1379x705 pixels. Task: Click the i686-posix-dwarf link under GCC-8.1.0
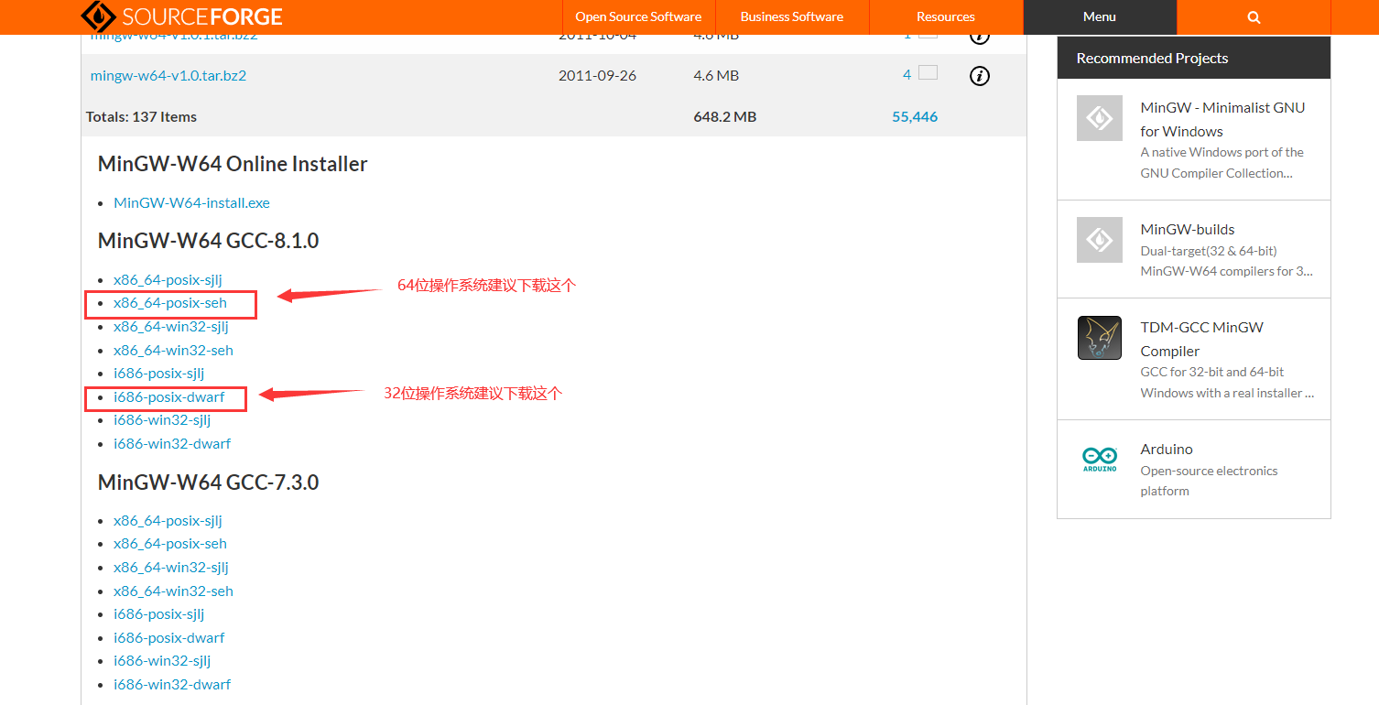(169, 397)
